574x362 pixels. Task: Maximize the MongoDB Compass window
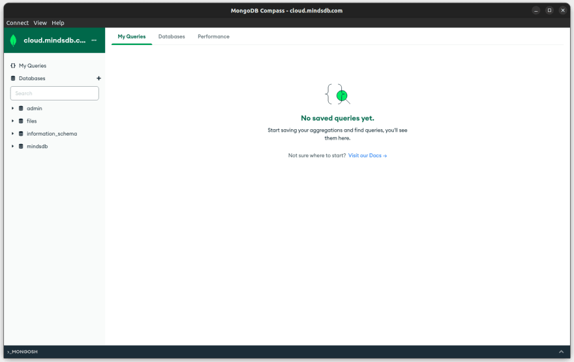(549, 10)
